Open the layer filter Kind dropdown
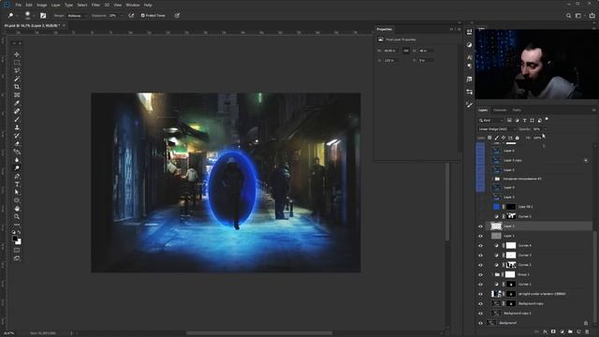 pyautogui.click(x=491, y=121)
